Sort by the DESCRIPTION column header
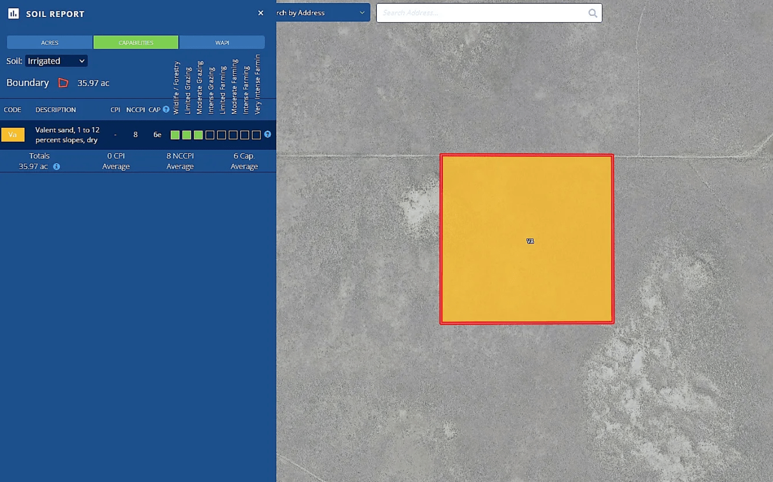Viewport: 773px width, 482px height. tap(55, 109)
